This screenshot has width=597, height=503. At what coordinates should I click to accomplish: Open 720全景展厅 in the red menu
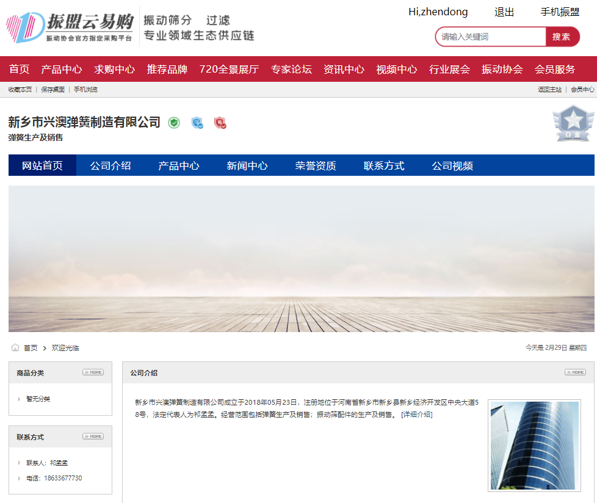click(229, 69)
